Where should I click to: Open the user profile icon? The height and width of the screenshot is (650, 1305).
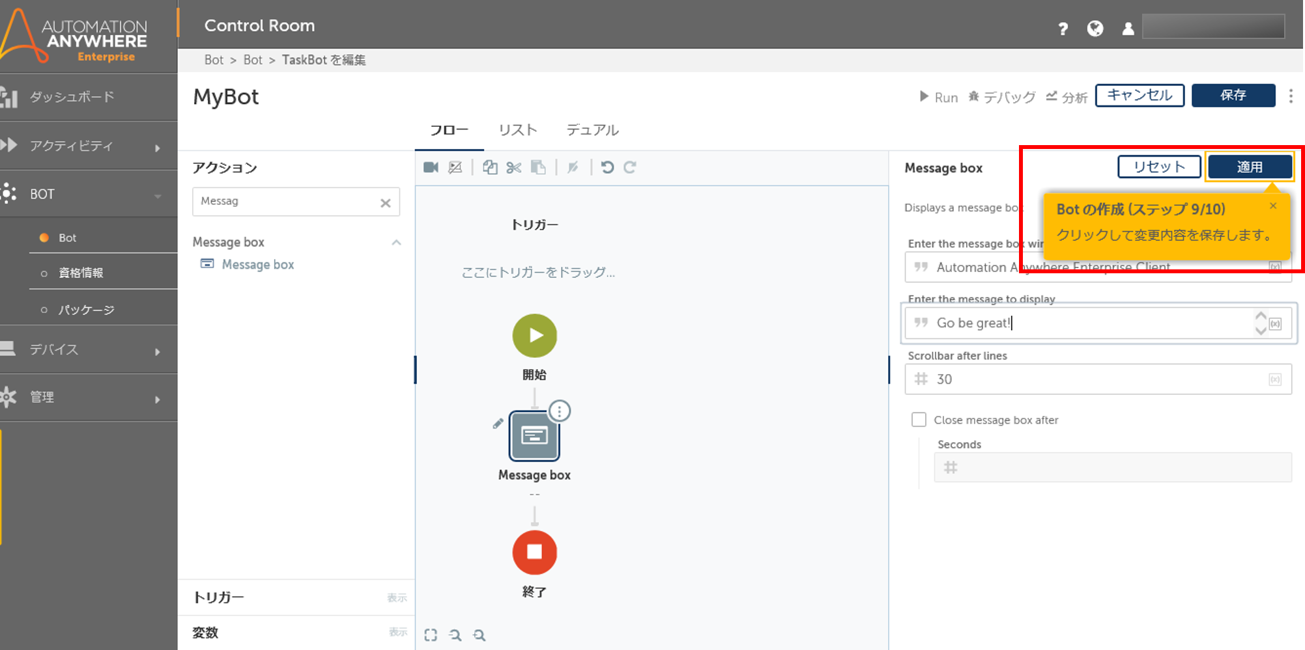pos(1128,29)
